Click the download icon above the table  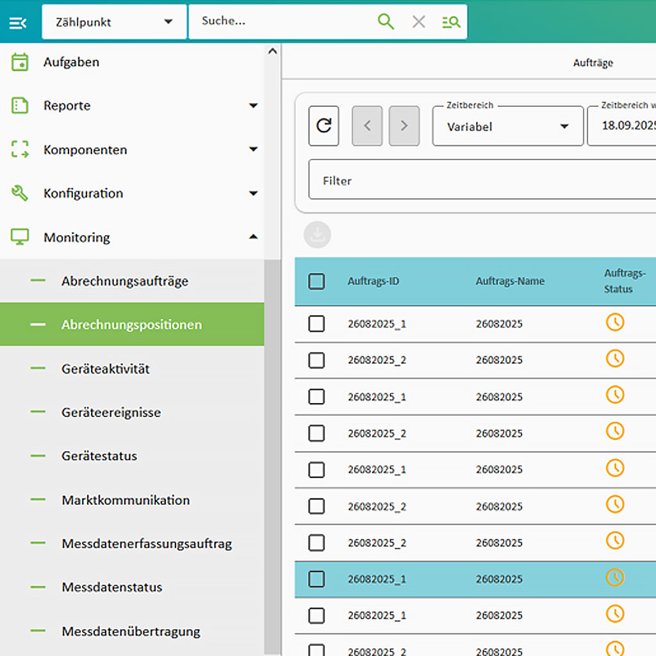tap(317, 235)
